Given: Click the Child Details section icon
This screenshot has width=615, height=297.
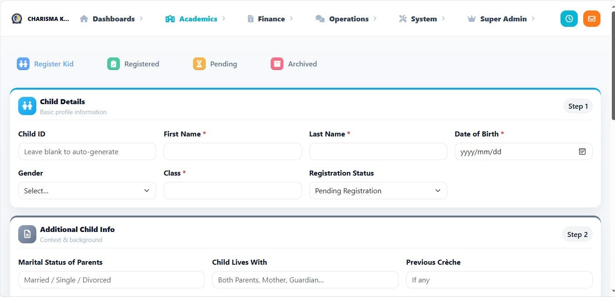Looking at the screenshot, I should tap(27, 106).
